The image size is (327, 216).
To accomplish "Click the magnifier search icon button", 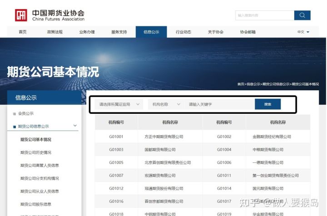I will pyautogui.click(x=302, y=15).
